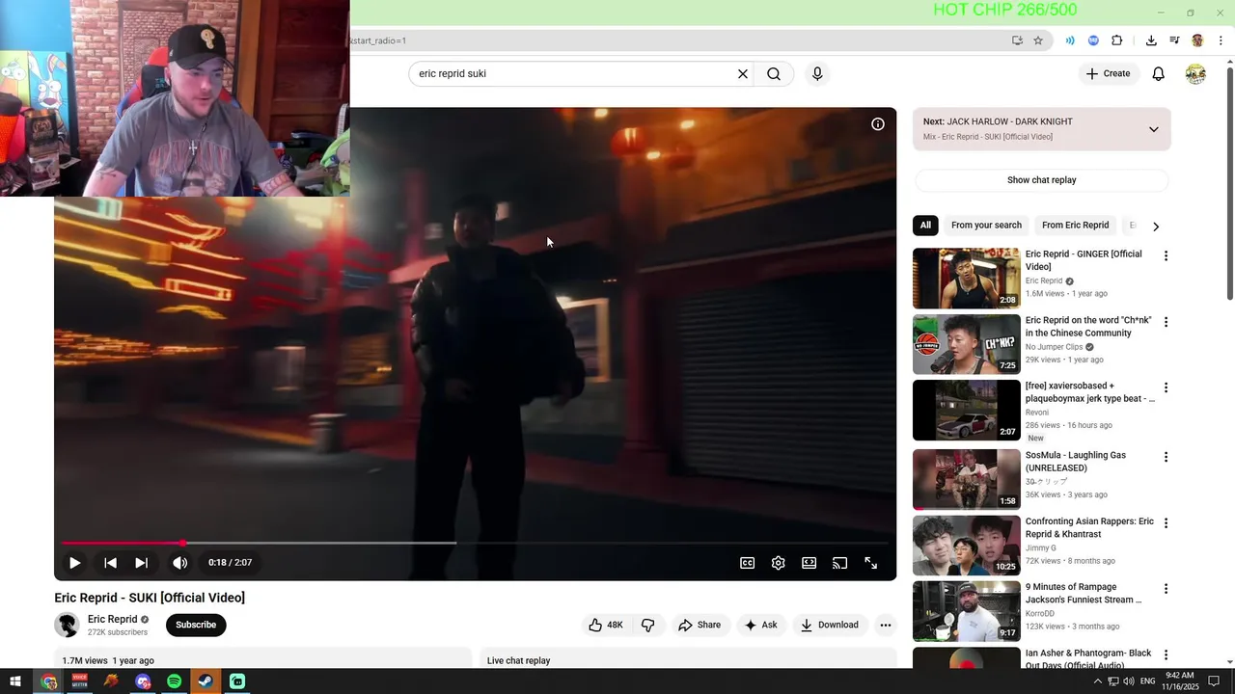1235x694 pixels.
Task: Open the Eric Reprid - GINGER thumbnail
Action: (966, 279)
